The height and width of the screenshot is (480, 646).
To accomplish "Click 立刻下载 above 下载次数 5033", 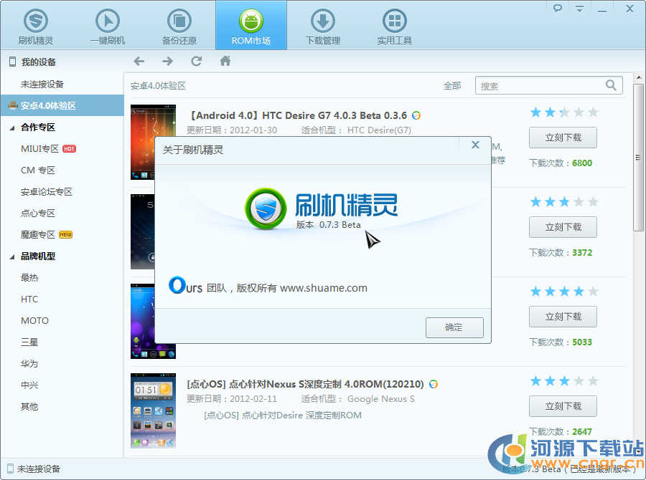I will (563, 317).
